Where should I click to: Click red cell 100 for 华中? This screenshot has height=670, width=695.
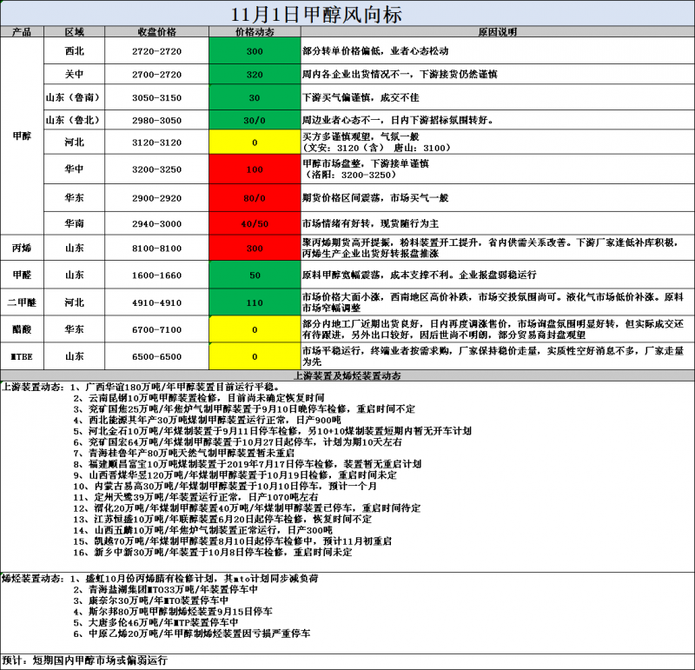point(255,169)
